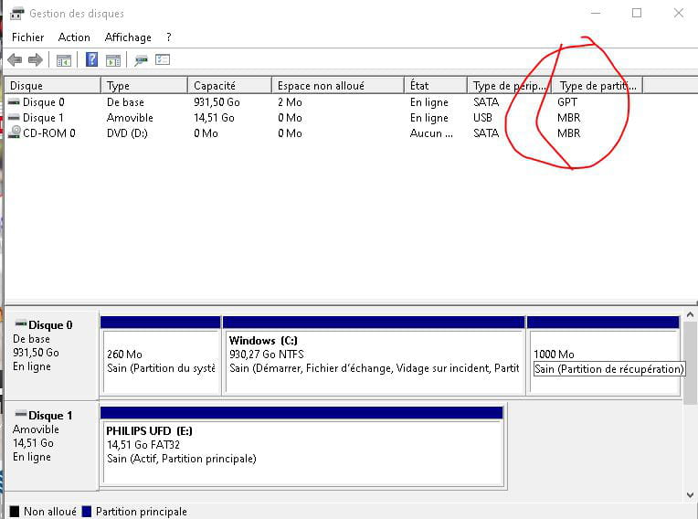Click the disk connection toolbar icon
Viewport: 698px width, 519px height.
[x=141, y=60]
